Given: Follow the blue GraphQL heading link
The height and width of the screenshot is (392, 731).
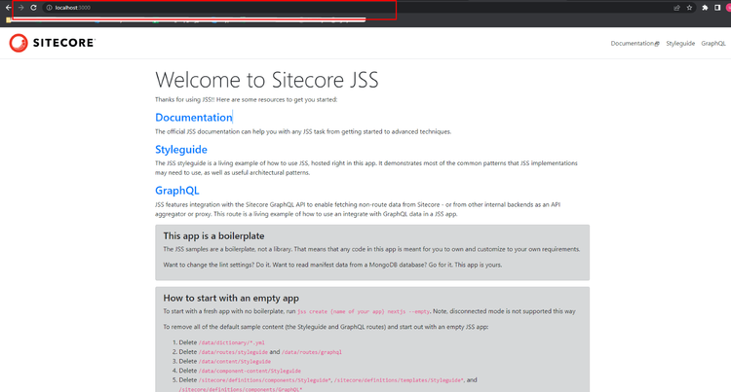Looking at the screenshot, I should click(177, 191).
